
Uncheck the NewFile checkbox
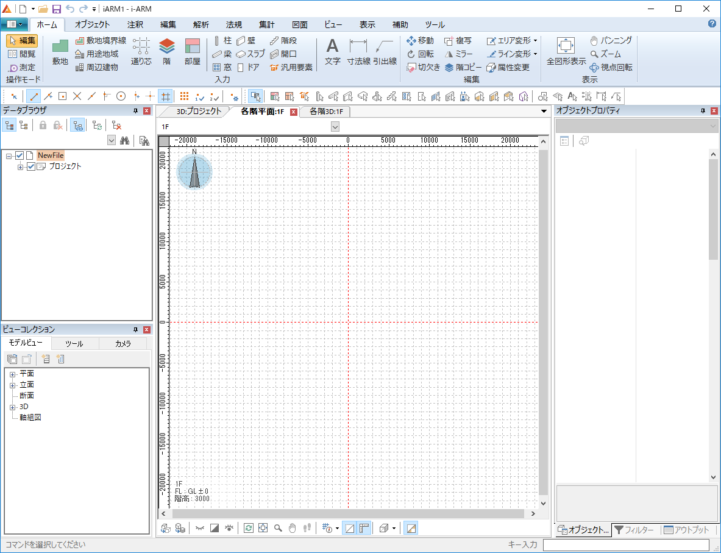point(20,155)
